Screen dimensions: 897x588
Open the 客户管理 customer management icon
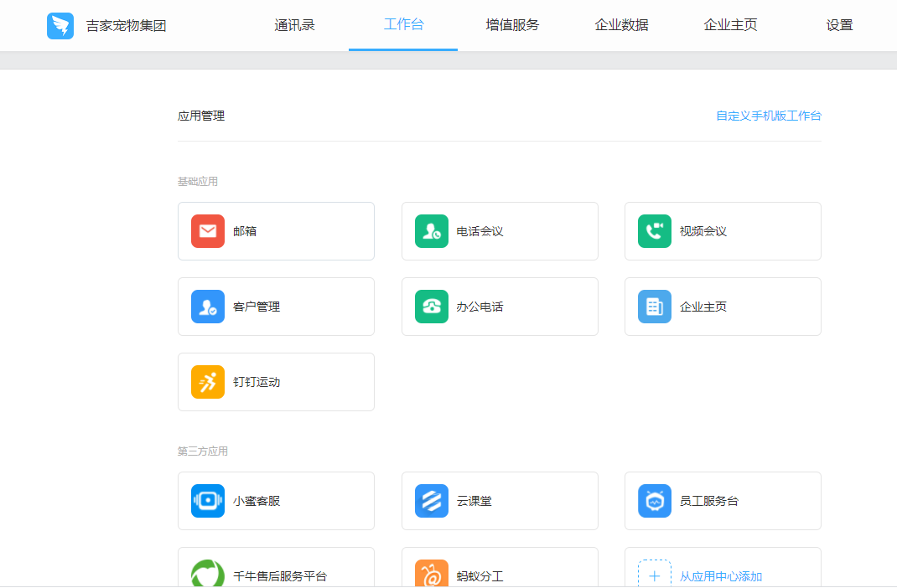pos(208,307)
